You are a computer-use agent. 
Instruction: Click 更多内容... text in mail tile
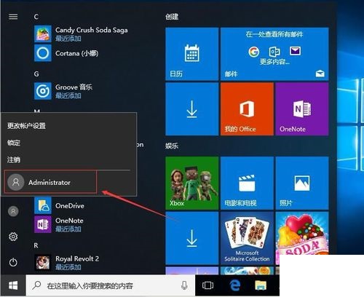(274, 62)
